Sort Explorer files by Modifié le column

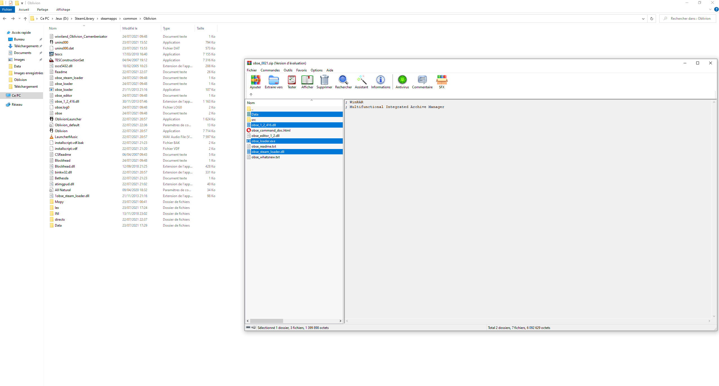(x=141, y=28)
